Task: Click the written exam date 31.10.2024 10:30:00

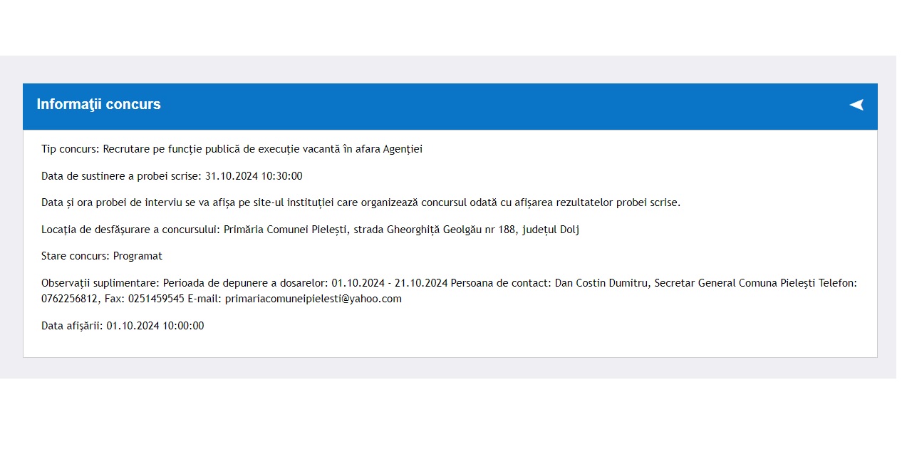Action: 254,176
